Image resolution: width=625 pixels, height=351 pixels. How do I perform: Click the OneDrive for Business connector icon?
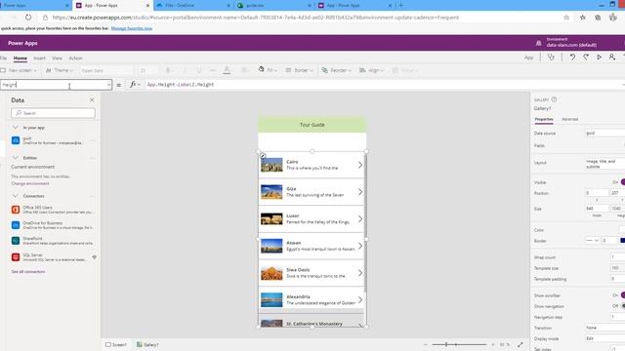16,225
